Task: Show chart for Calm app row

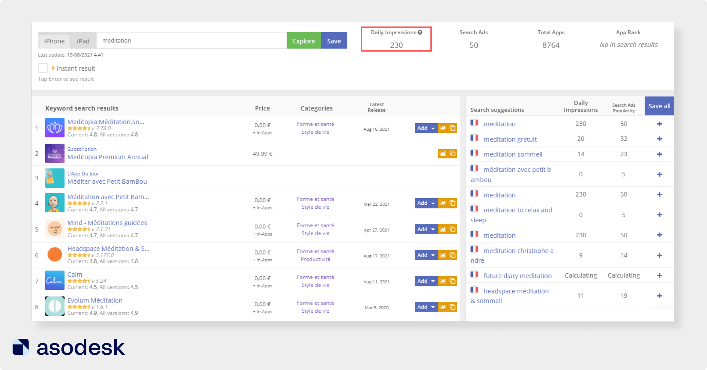Action: (x=442, y=281)
